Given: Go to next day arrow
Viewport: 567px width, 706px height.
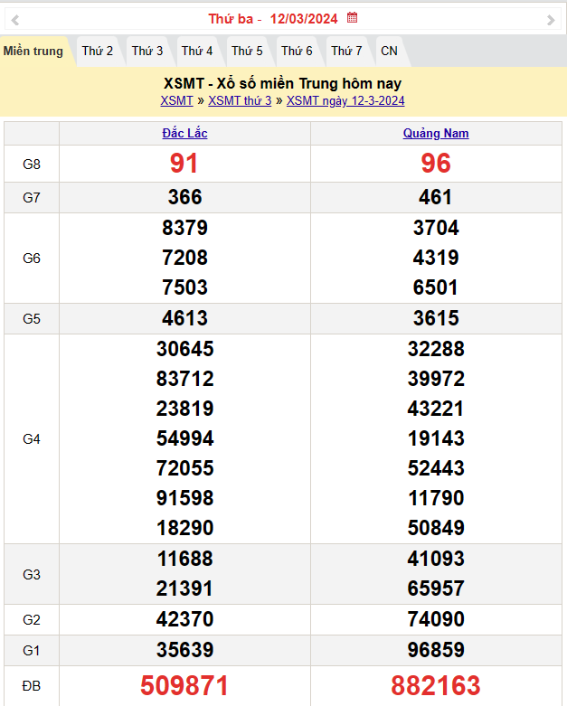Looking at the screenshot, I should tap(551, 19).
